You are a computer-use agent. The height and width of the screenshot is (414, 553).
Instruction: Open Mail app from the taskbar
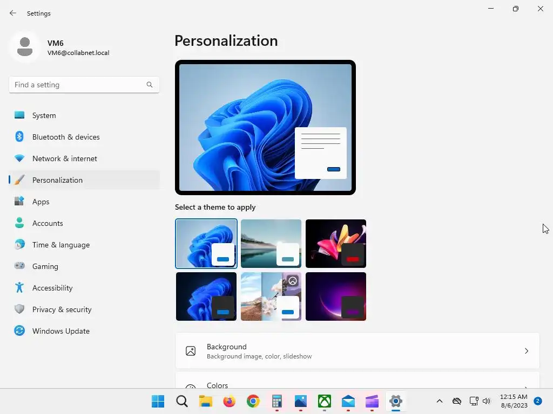tap(348, 401)
